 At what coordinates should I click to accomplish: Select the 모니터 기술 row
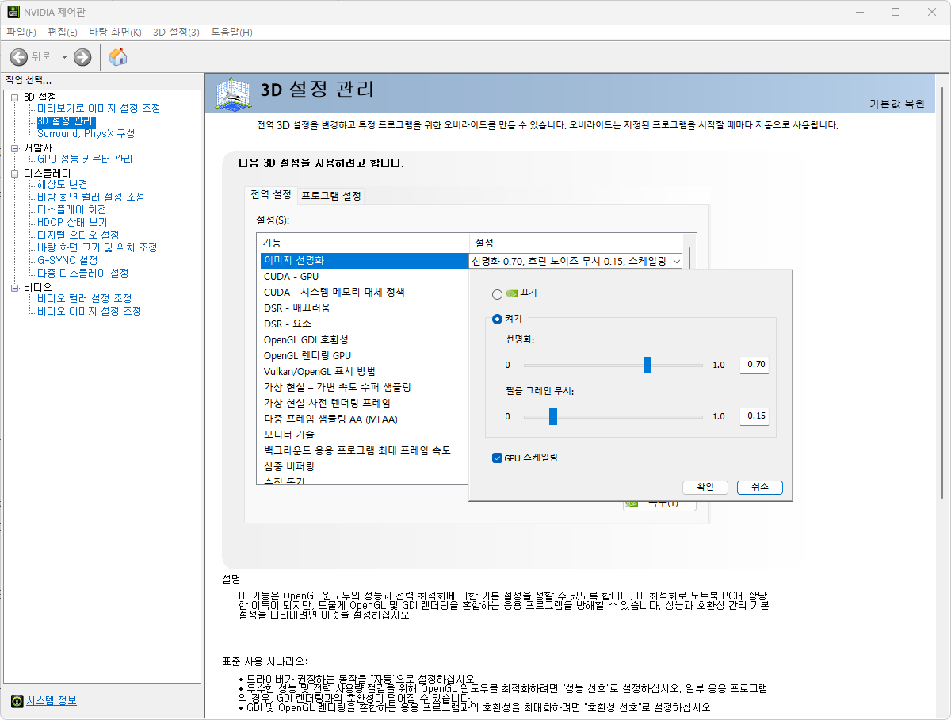pos(365,435)
